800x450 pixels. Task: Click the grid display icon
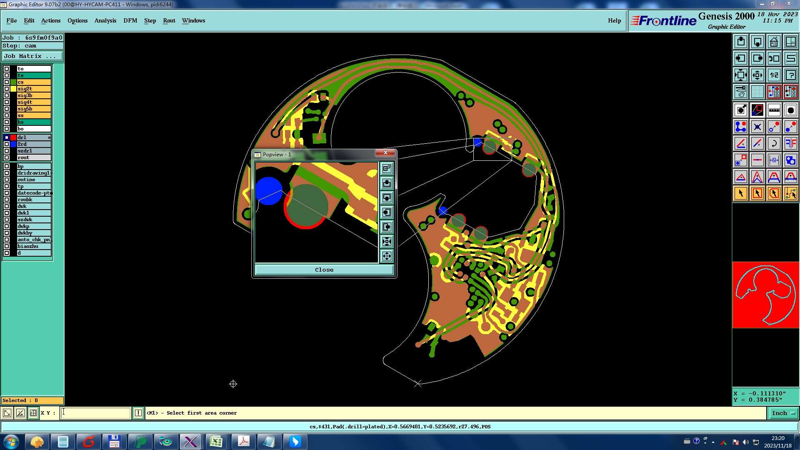click(757, 92)
